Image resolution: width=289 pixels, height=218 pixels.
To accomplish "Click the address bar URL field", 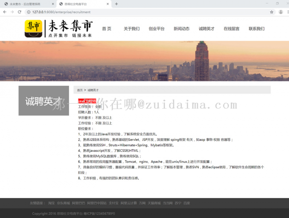I will (x=133, y=12).
